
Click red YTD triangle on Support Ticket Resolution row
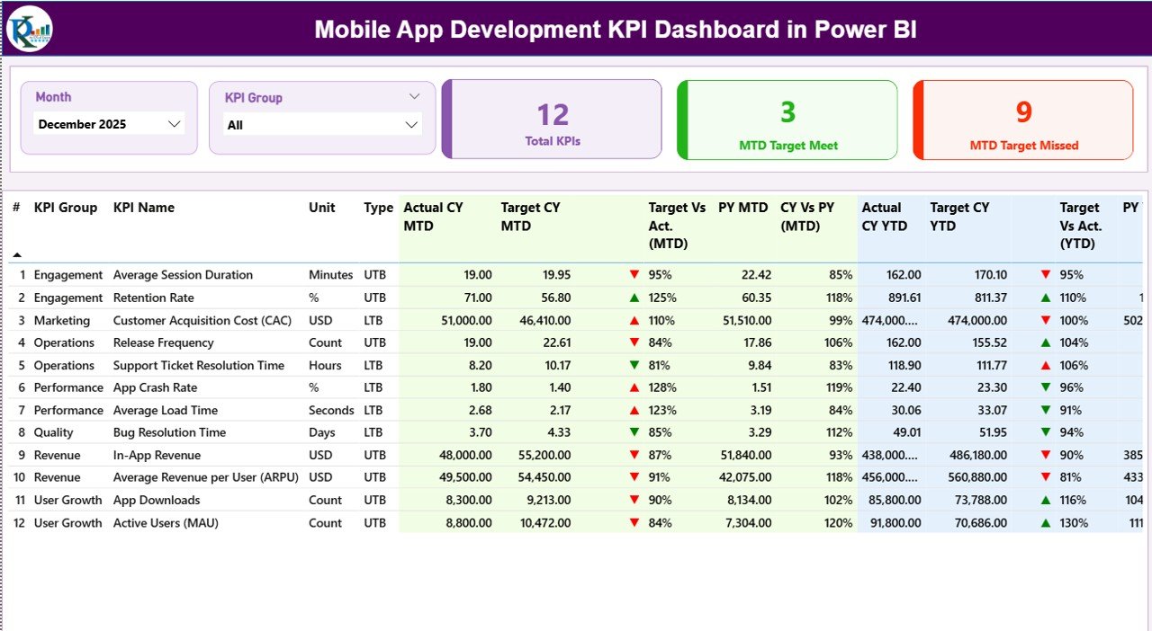(x=1043, y=365)
